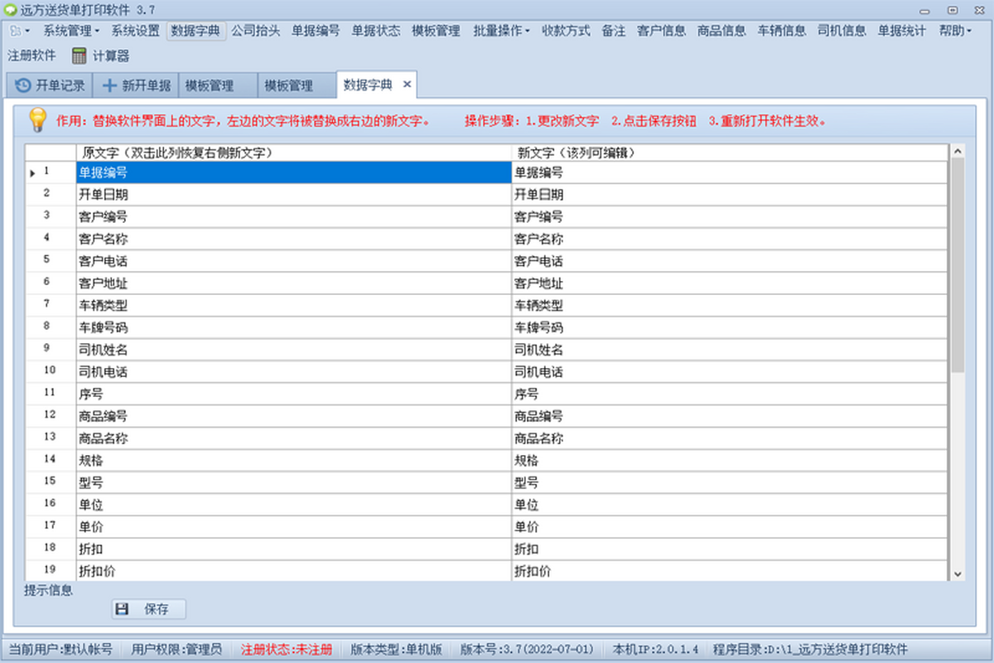Open the 客户信息 menu item
This screenshot has height=663, width=994.
click(x=661, y=31)
